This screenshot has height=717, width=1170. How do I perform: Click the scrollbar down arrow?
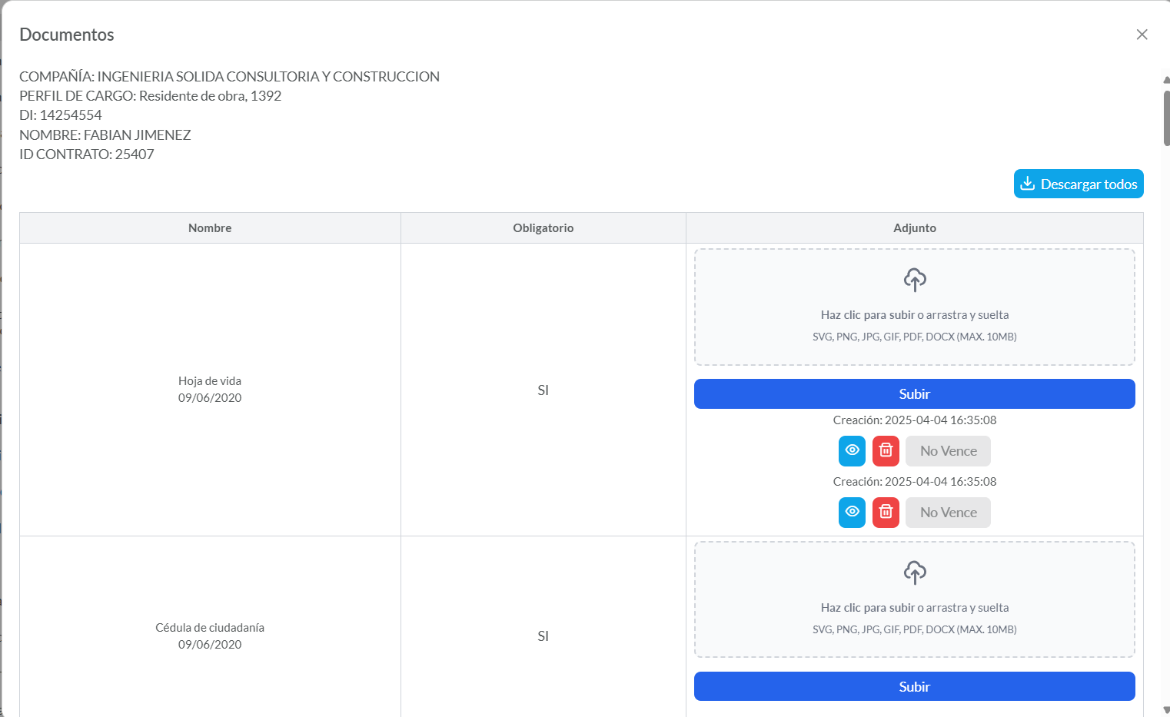click(x=1166, y=710)
